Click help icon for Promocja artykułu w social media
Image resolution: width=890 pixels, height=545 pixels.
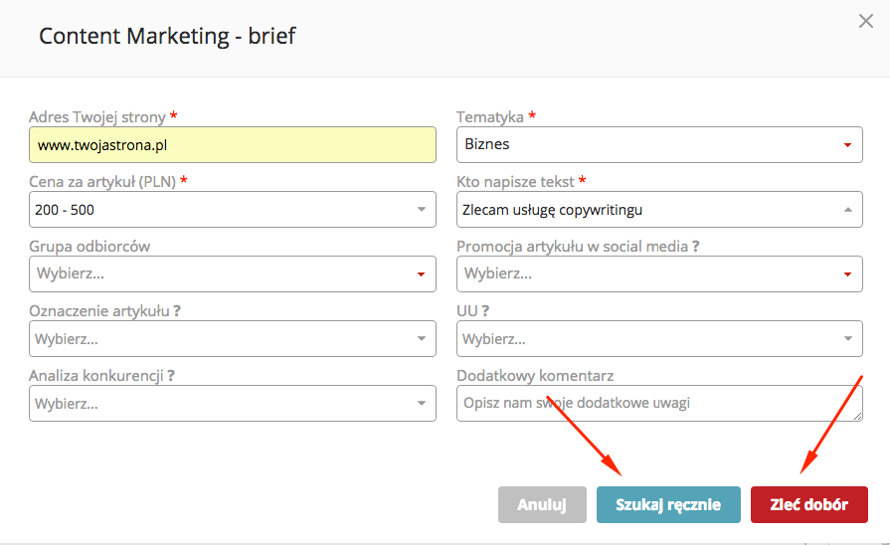pyautogui.click(x=695, y=247)
